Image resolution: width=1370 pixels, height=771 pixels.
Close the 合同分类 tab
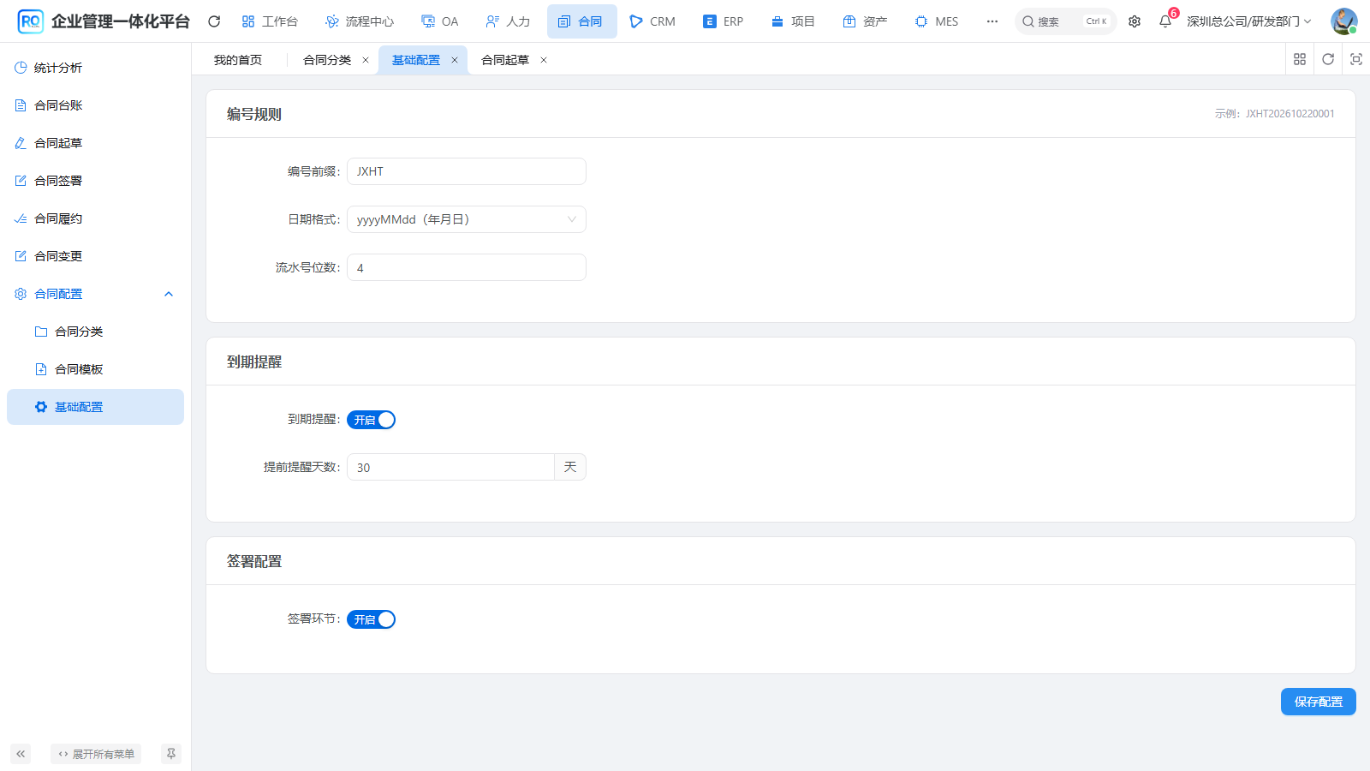click(x=366, y=60)
